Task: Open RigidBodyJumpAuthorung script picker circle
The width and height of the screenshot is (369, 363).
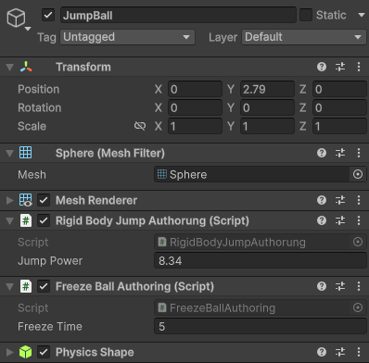Action: 358,242
